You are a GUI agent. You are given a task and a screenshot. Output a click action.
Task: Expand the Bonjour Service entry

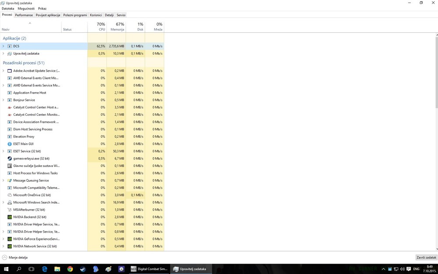coord(4,100)
